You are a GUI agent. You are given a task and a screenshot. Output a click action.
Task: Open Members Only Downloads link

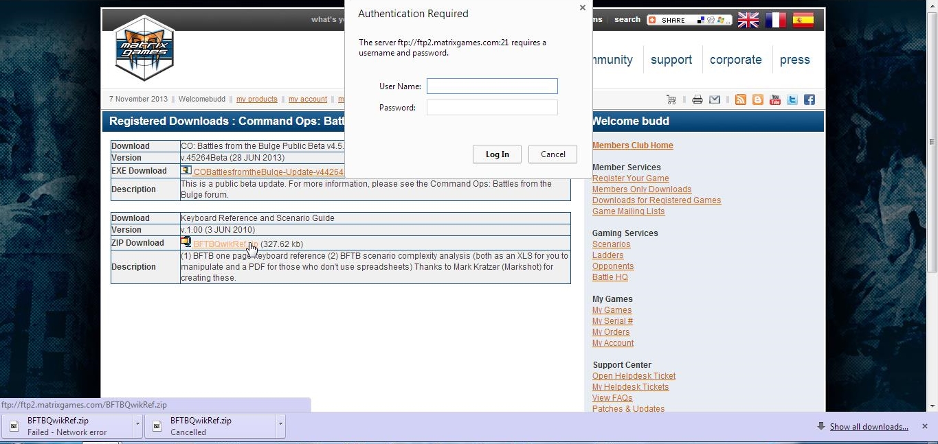pos(642,189)
